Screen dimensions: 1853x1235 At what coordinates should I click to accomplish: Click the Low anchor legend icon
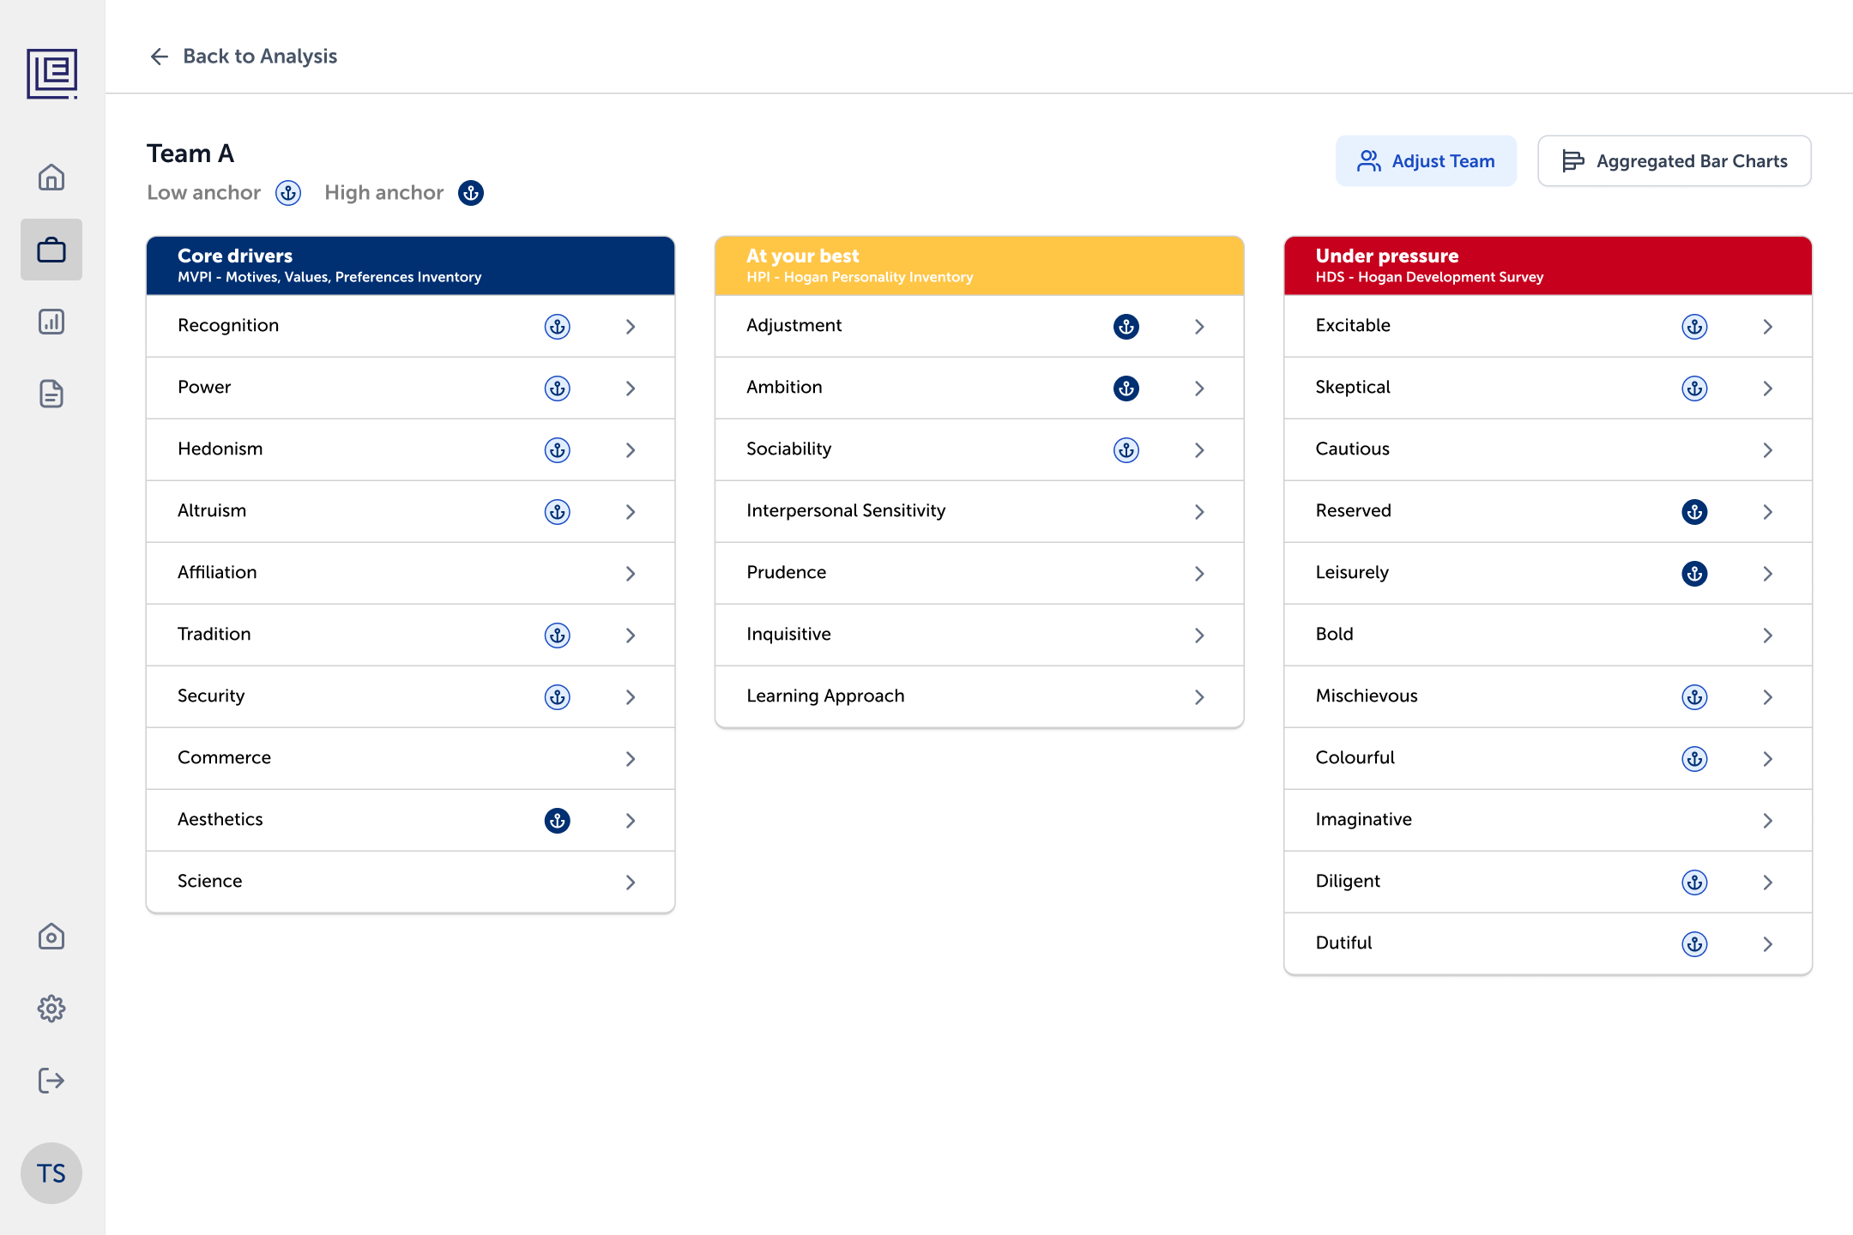click(288, 193)
